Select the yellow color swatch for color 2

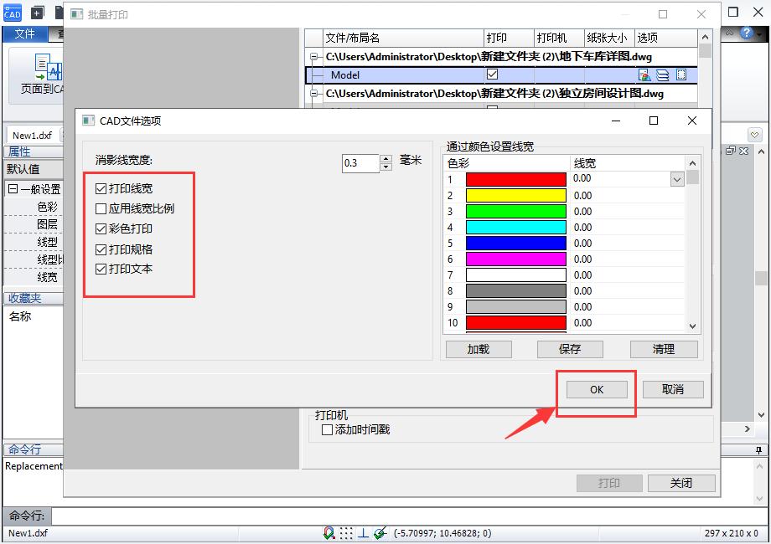pyautogui.click(x=515, y=195)
